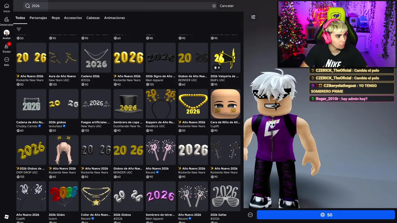Image resolution: width=397 pixels, height=223 pixels.
Task: Select Cadena 2026 silver necklace thumbnail
Action: coord(96,58)
